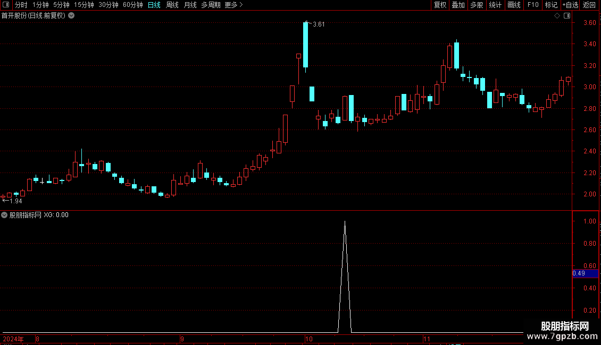This screenshot has height=345, width=601.
Task: Open F10 company information
Action: [533, 5]
